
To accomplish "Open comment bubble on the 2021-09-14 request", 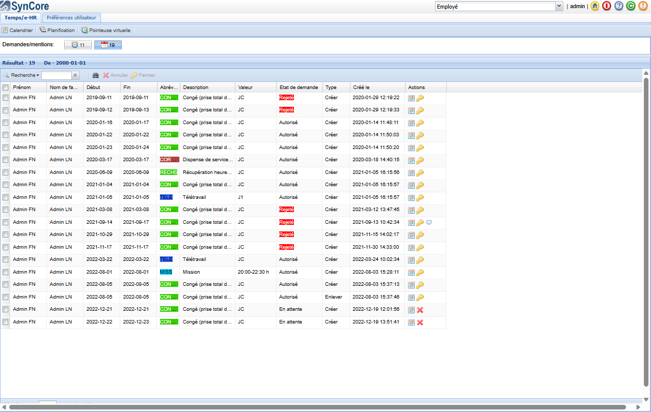I will (429, 222).
